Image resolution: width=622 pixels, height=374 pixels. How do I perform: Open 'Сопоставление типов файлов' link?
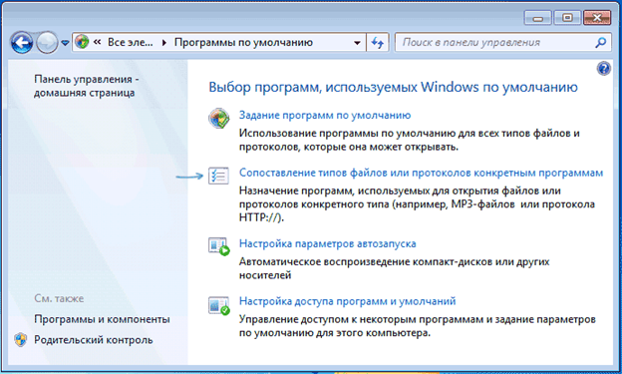coord(421,173)
